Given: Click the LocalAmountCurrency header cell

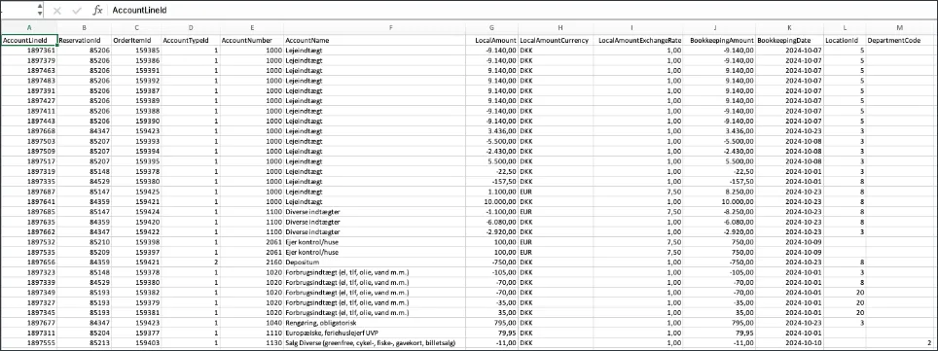Looking at the screenshot, I should [555, 40].
